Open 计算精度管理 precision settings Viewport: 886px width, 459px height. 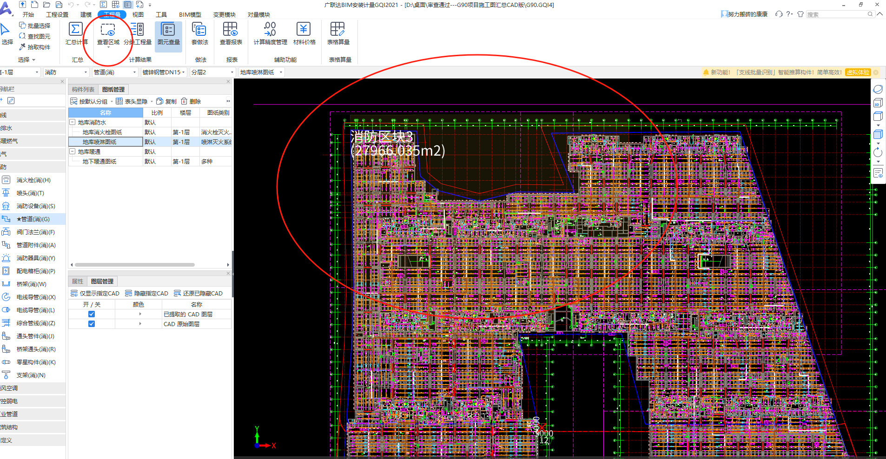coord(270,33)
